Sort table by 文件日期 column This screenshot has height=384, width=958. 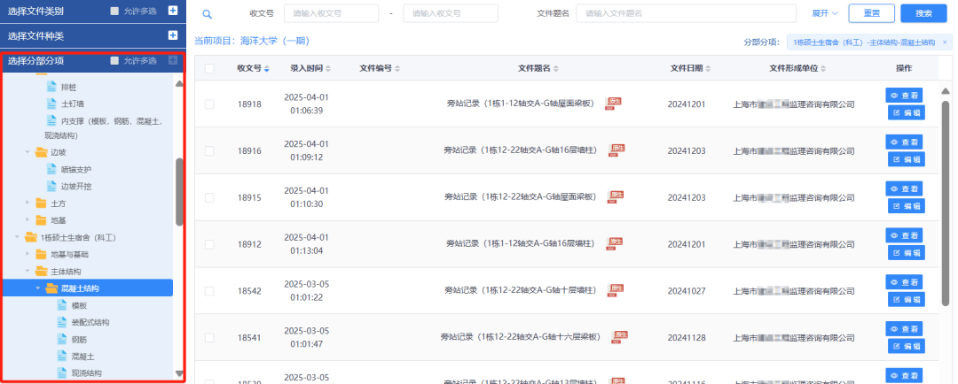click(x=708, y=69)
